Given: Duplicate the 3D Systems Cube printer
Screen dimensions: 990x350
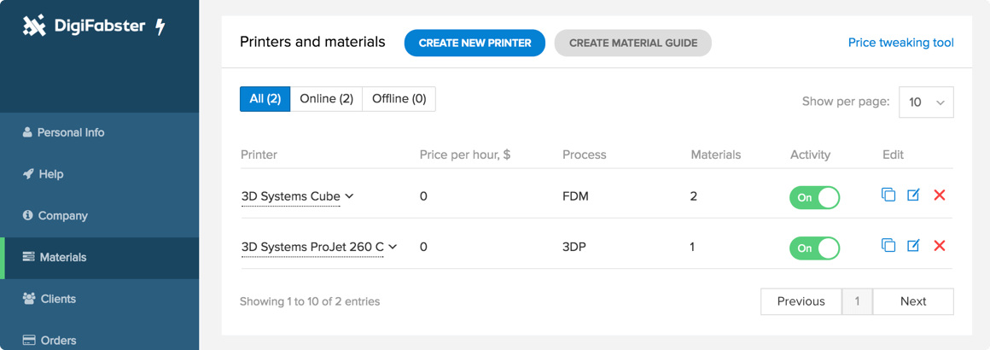Looking at the screenshot, I should click(x=888, y=195).
